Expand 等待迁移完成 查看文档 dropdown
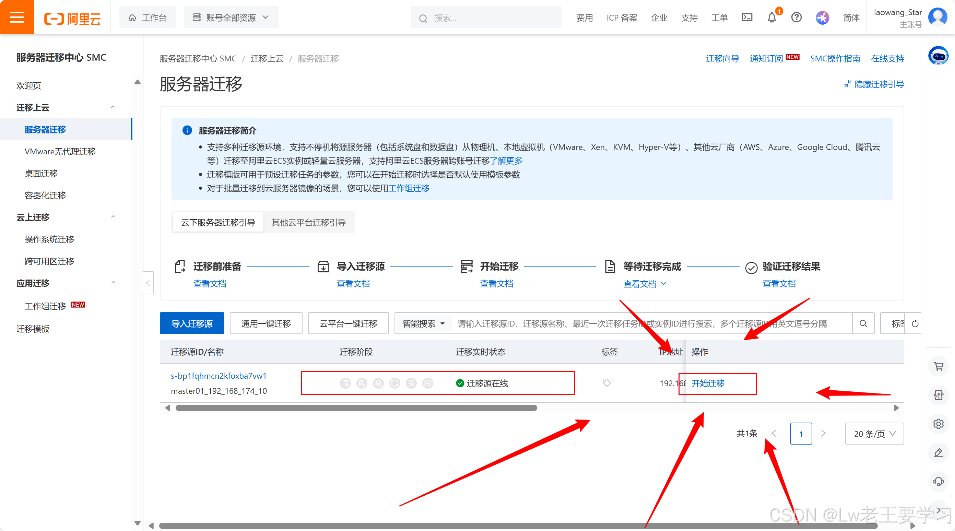This screenshot has height=531, width=955. pyautogui.click(x=644, y=284)
